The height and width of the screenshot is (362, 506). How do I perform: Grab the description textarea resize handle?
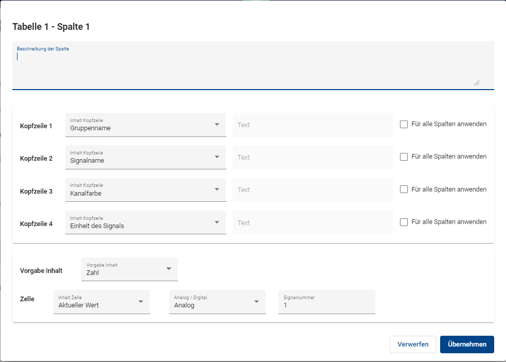tap(477, 83)
